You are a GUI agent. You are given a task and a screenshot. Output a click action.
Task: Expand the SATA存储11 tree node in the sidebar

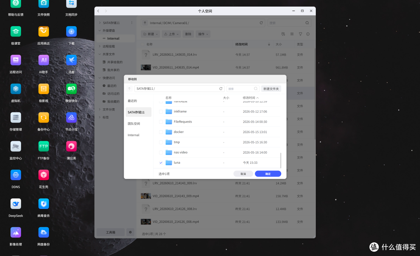[100, 23]
